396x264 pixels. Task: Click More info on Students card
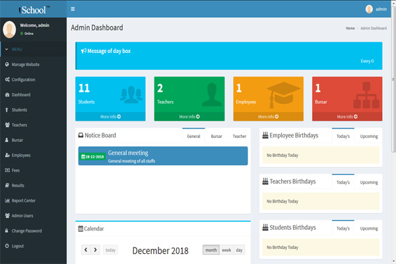click(110, 117)
